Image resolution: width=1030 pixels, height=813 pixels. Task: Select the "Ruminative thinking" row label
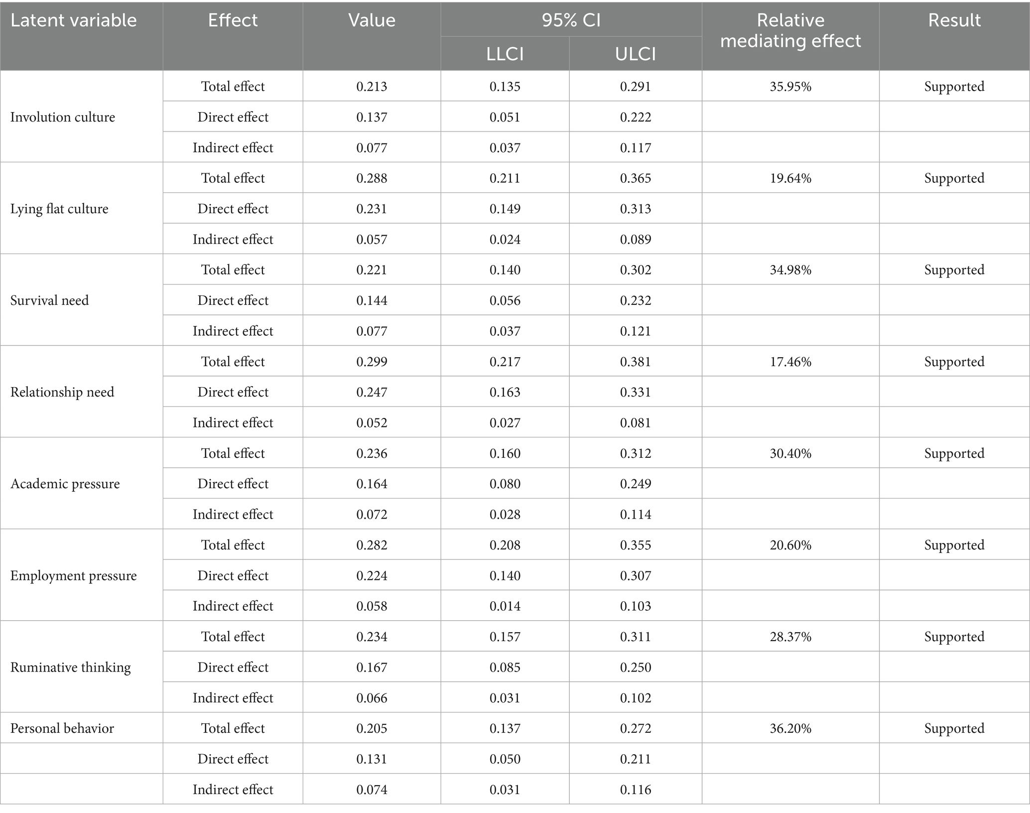[71, 667]
